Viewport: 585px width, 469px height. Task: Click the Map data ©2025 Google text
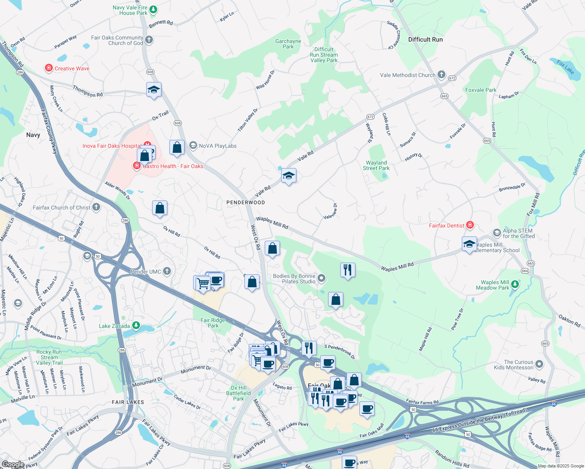561,466
